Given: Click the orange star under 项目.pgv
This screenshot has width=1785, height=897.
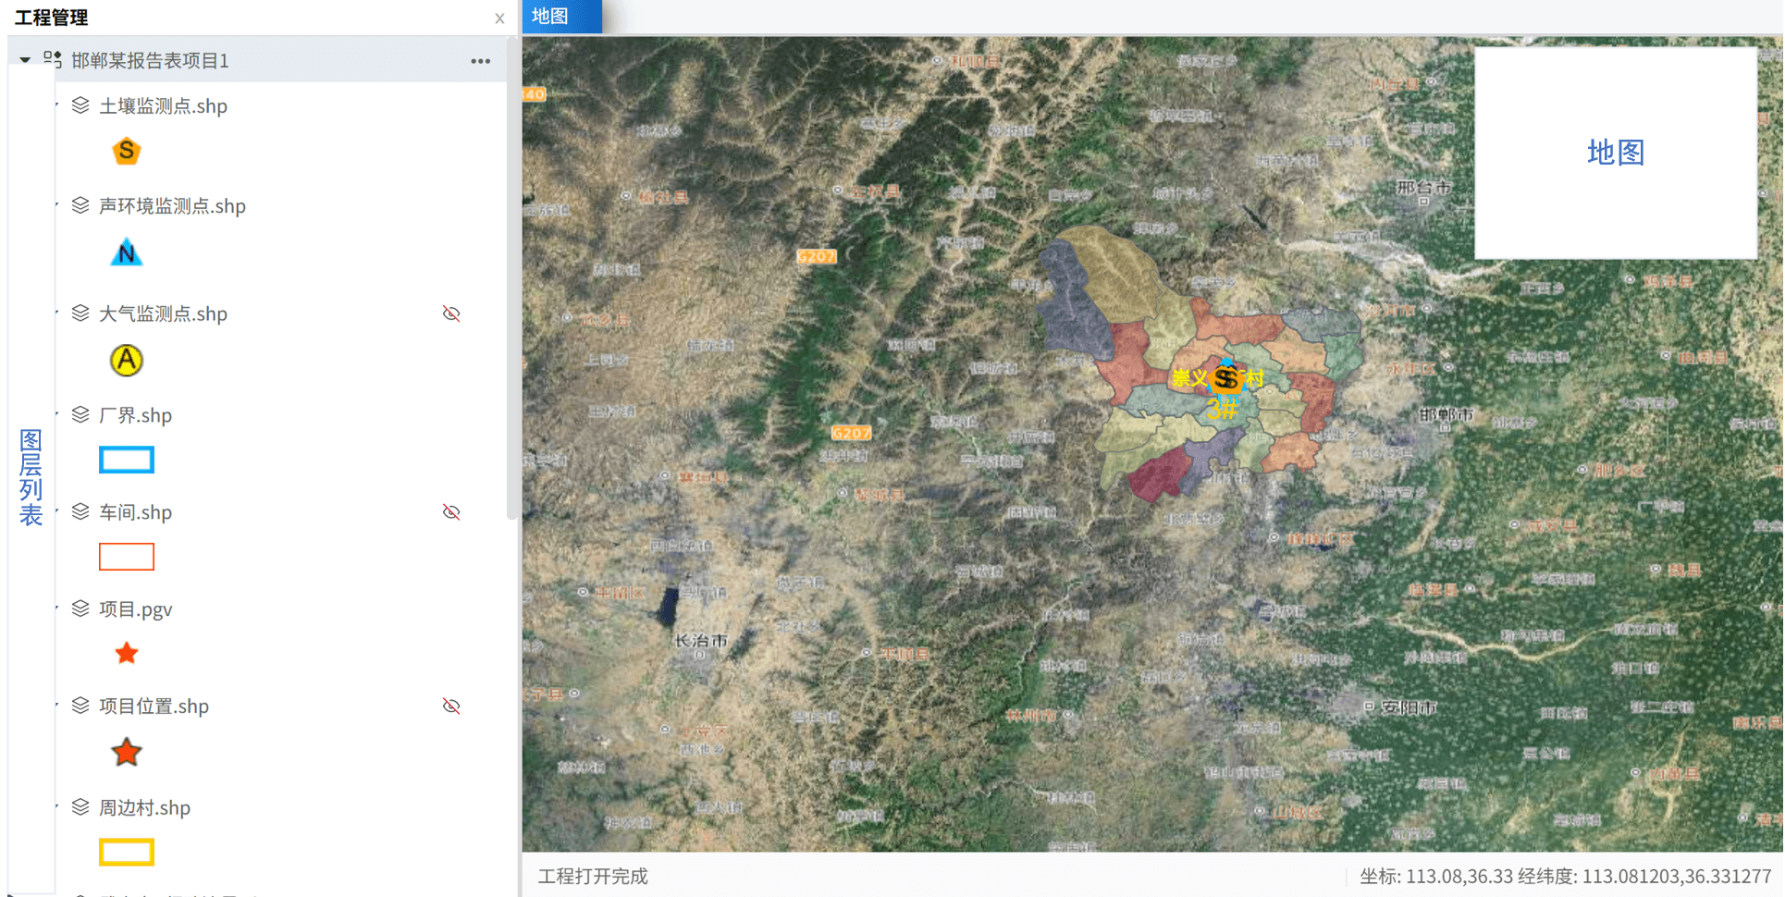Looking at the screenshot, I should [x=126, y=654].
